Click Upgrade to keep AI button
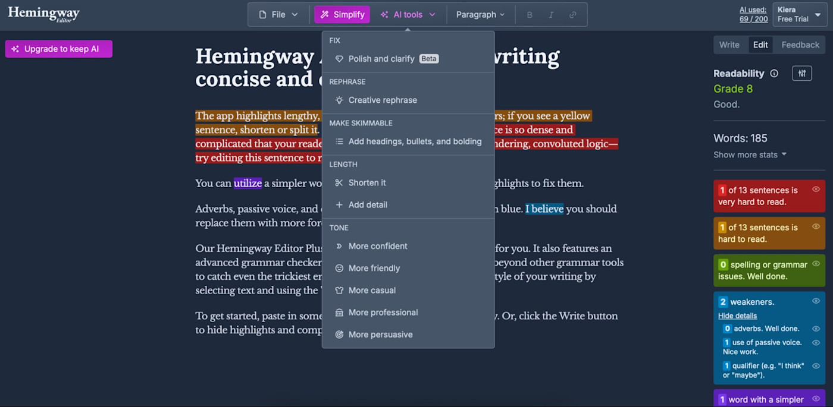The image size is (833, 407). [59, 49]
